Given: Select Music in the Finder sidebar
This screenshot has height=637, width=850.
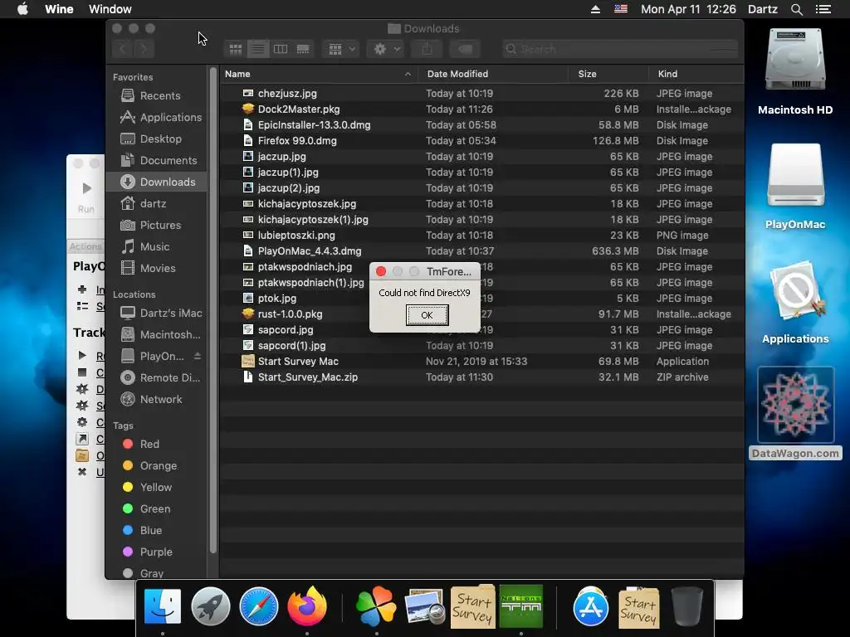Looking at the screenshot, I should point(156,246).
